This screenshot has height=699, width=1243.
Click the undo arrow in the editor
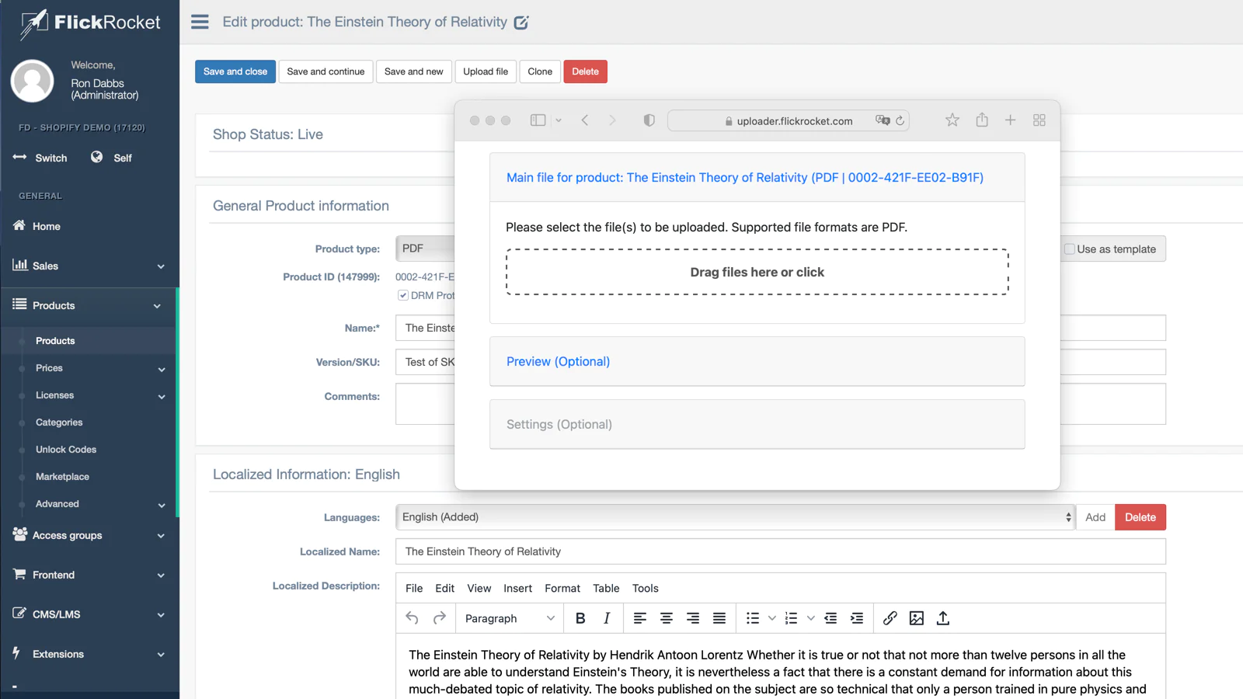(x=412, y=618)
